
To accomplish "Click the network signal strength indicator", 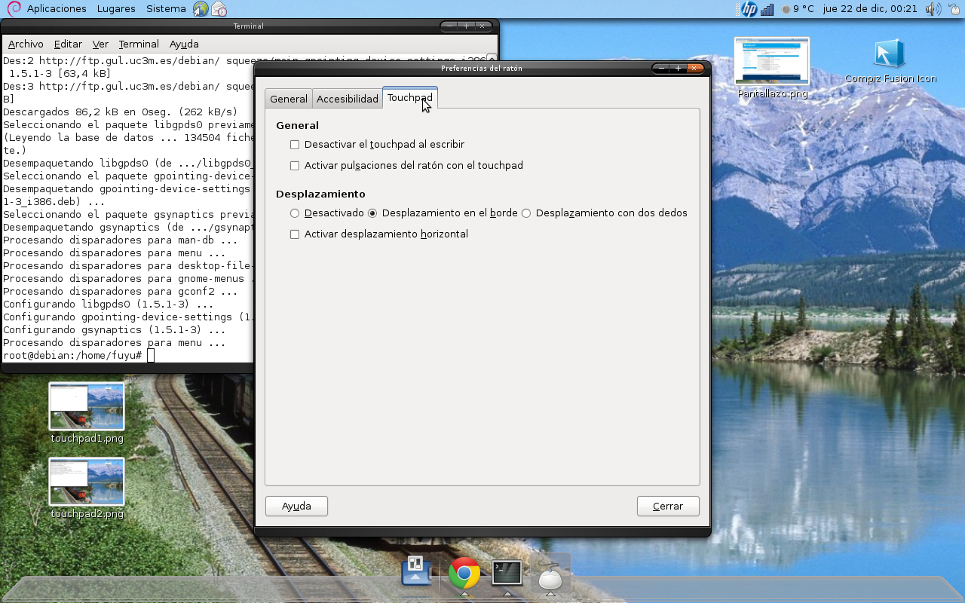I will (765, 9).
